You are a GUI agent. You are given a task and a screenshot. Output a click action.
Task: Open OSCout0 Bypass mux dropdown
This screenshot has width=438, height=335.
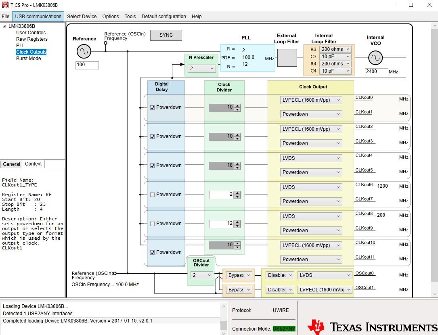[239, 275]
